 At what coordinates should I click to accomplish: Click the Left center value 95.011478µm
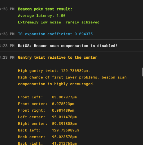(x=64, y=117)
